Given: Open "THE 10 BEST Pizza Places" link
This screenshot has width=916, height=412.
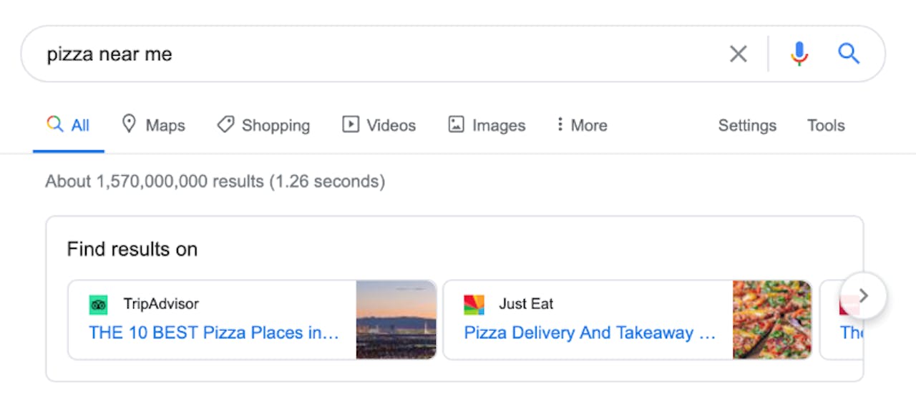Looking at the screenshot, I should click(213, 333).
